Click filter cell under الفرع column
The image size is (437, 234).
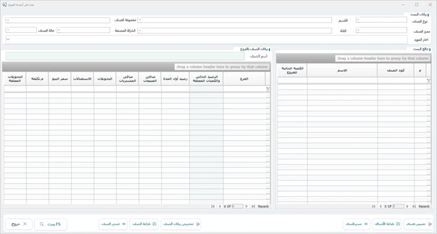tap(244, 89)
